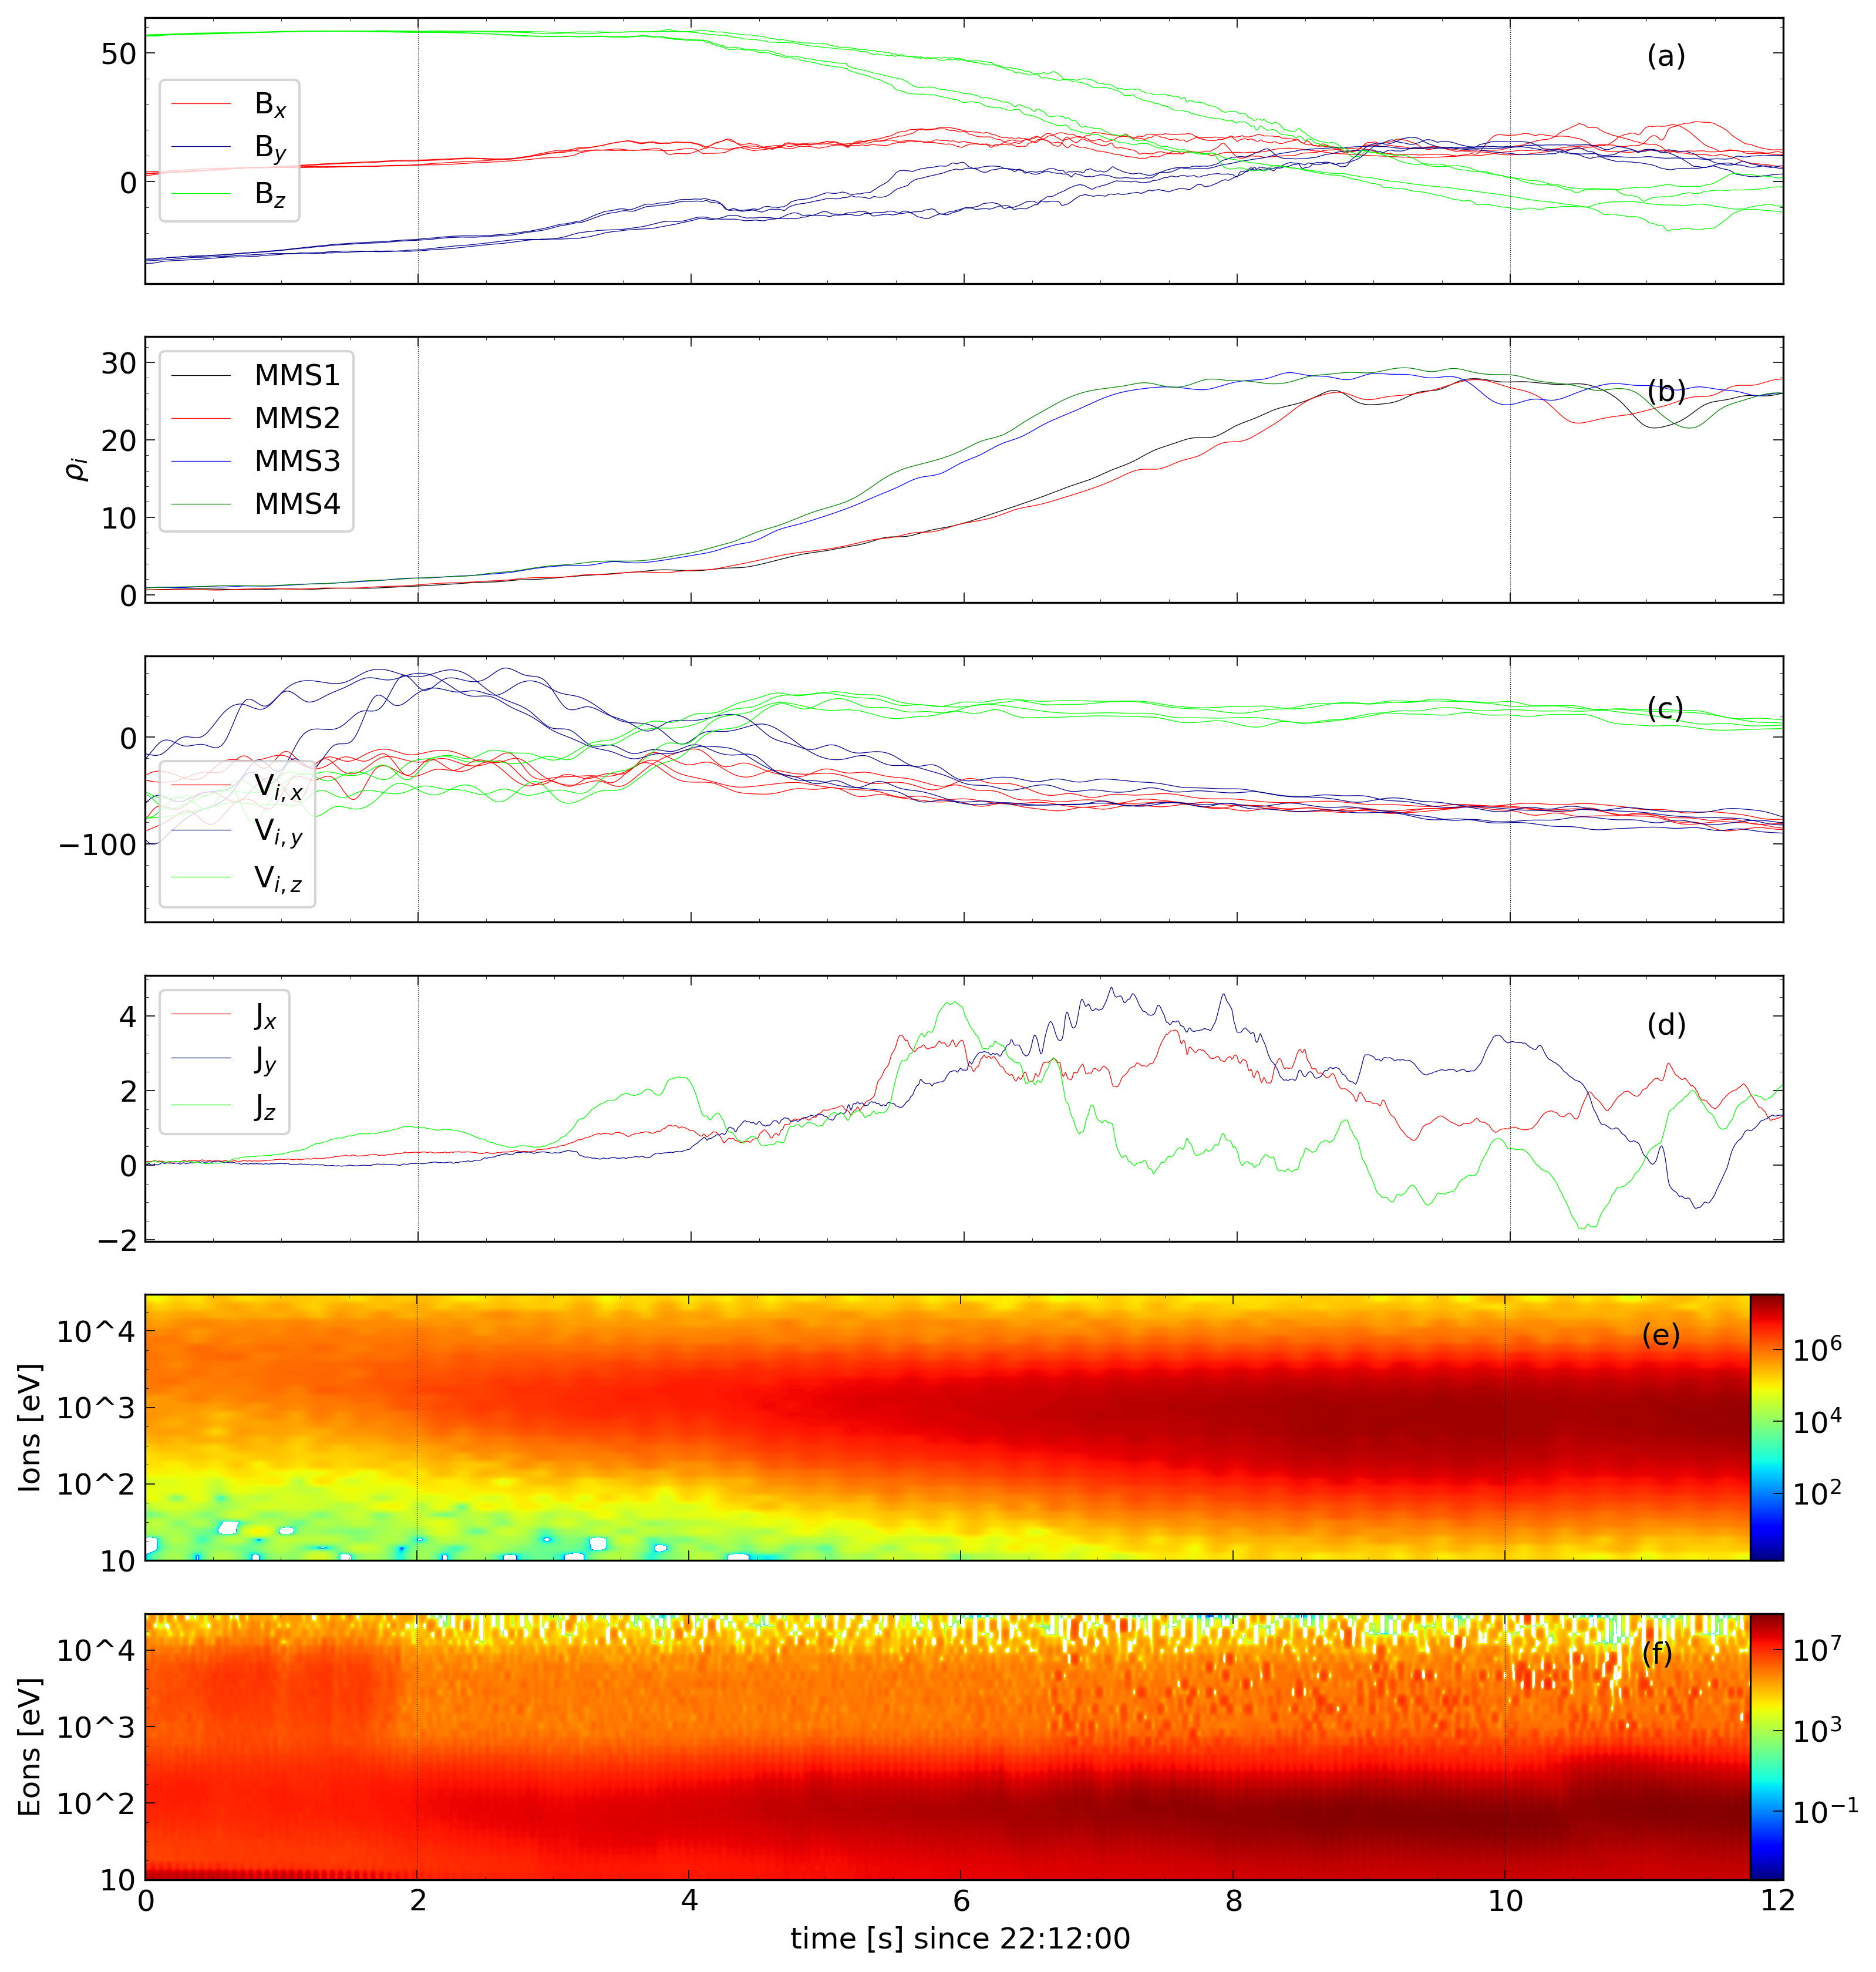Click the (d) panel label
This screenshot has height=1972, width=1876.
[x=1666, y=1025]
